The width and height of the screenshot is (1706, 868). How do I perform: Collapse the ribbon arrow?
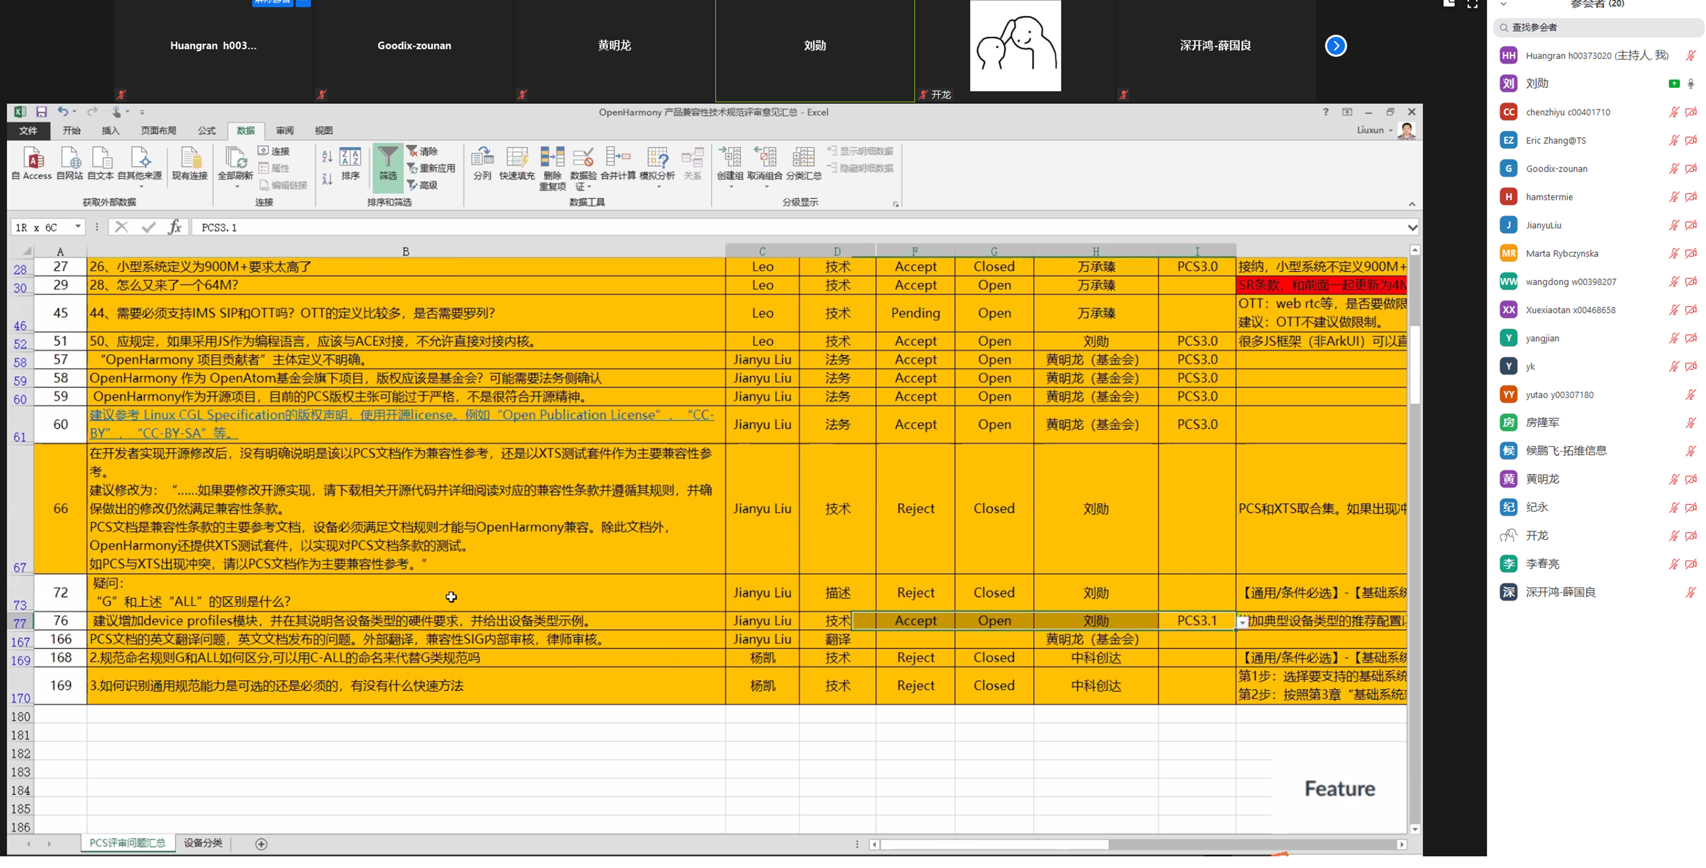[x=1411, y=204]
